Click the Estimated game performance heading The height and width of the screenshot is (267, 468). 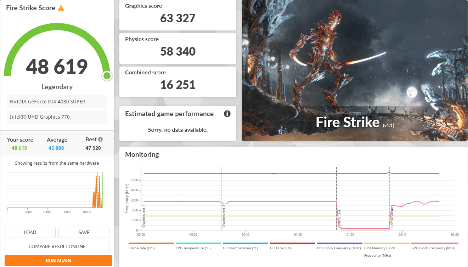(x=169, y=114)
